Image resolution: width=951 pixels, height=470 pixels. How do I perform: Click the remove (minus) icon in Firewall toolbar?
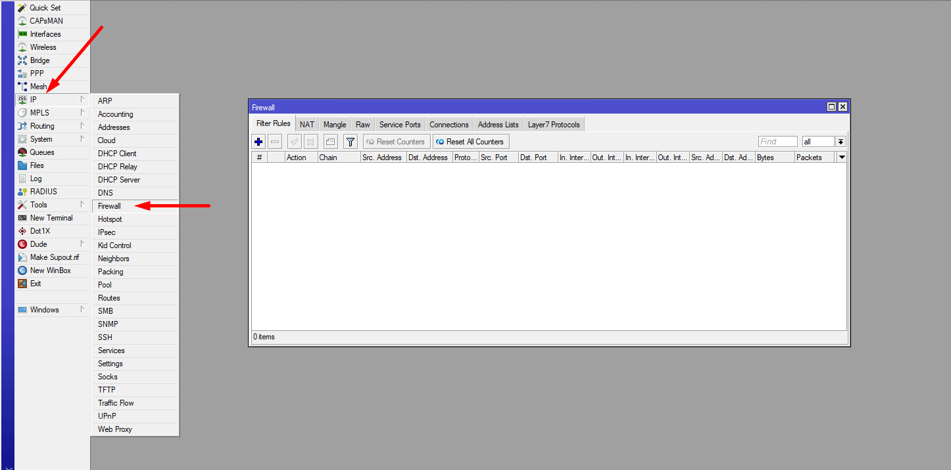(276, 142)
